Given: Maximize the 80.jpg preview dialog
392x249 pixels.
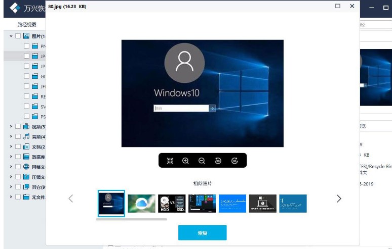Looking at the screenshot, I should (x=338, y=6).
